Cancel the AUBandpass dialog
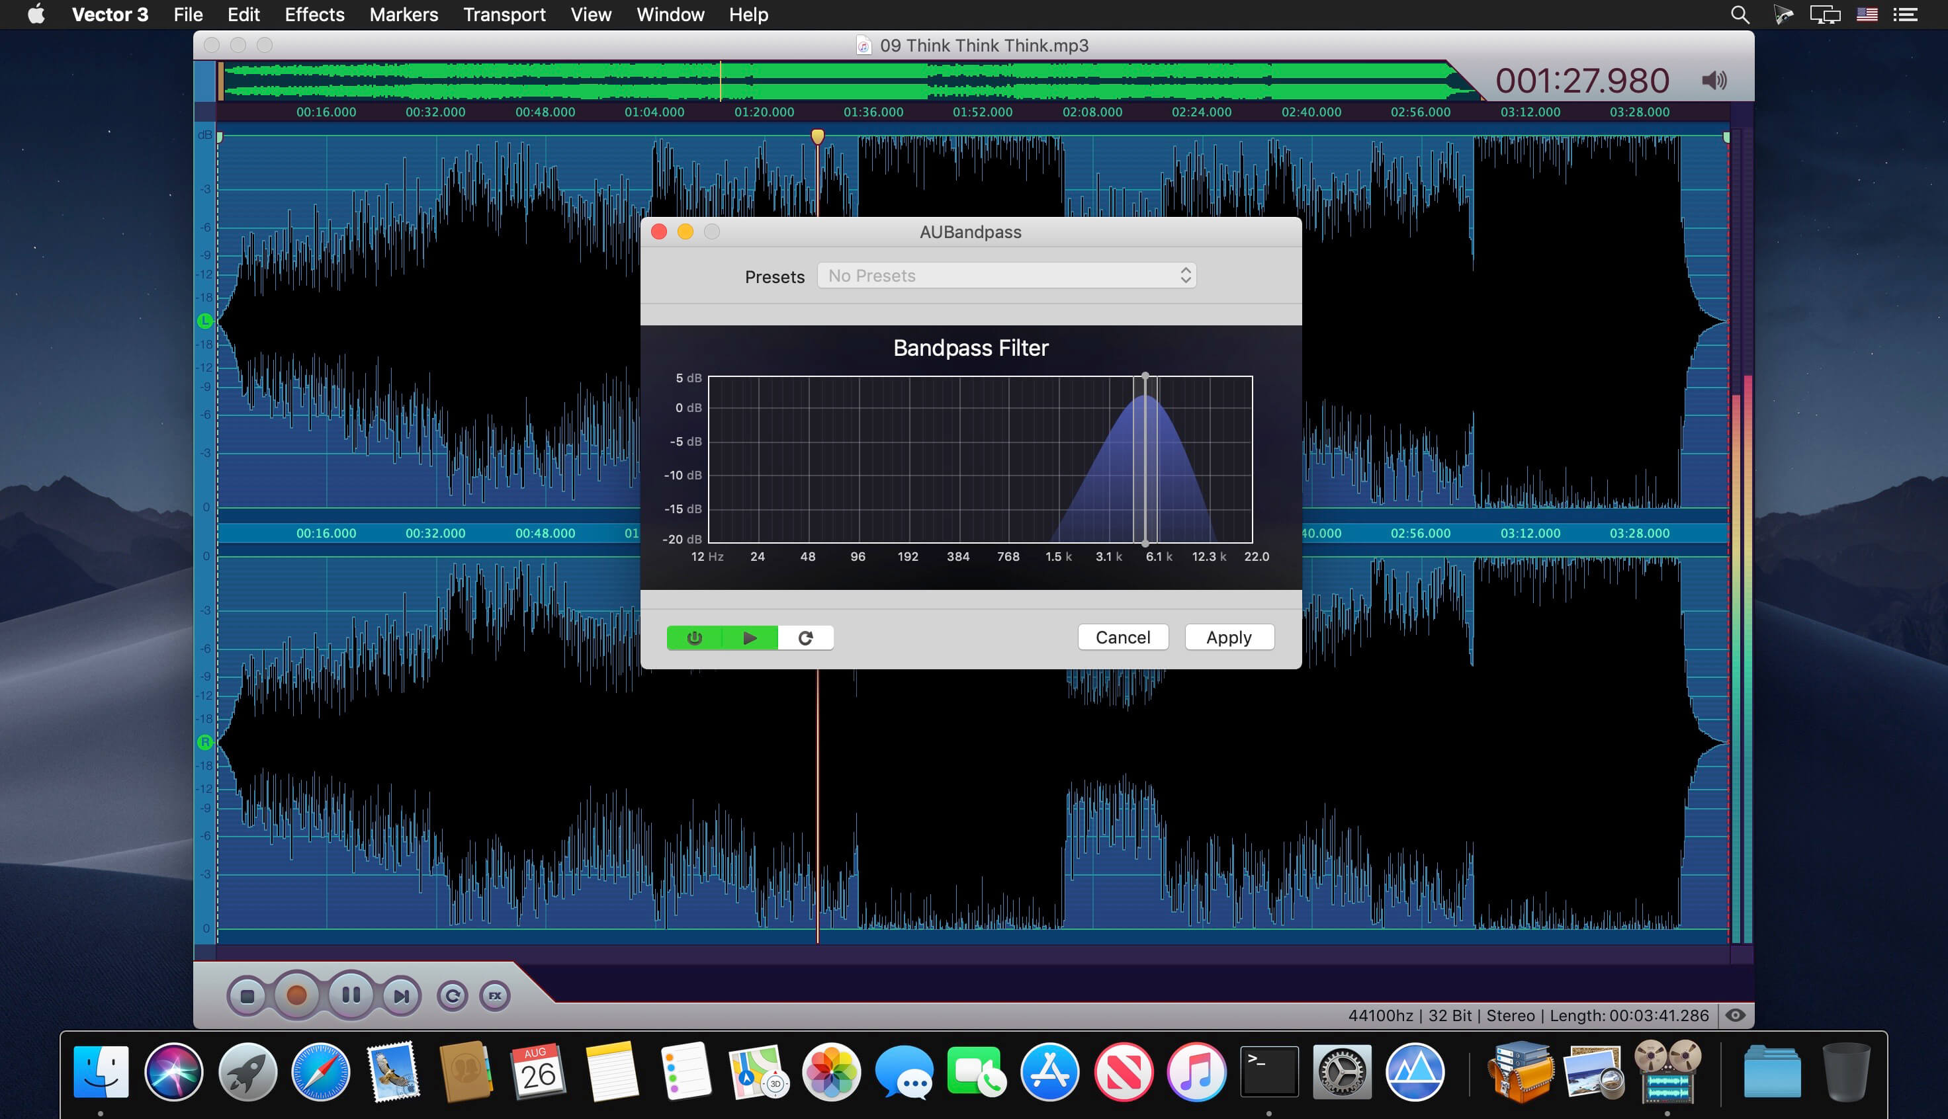The height and width of the screenshot is (1119, 1948). tap(1122, 637)
